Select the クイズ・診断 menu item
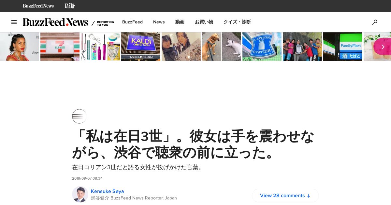Screen dimensions: 391x205 pos(237,22)
